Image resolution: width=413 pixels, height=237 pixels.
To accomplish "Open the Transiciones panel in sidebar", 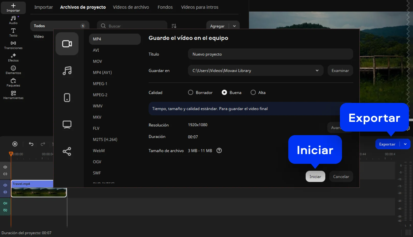I will pos(13,45).
